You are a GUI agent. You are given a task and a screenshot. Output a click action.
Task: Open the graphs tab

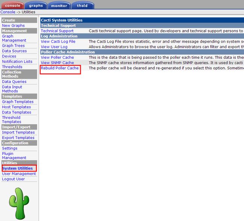[x=36, y=6]
